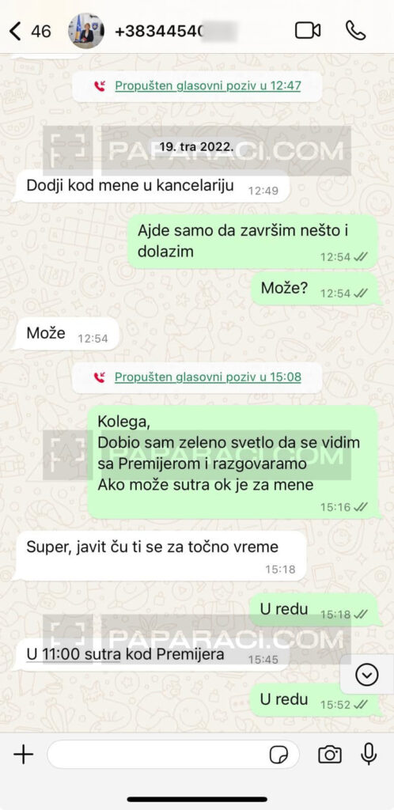Start a voice call via phone icon
Image resolution: width=394 pixels, height=810 pixels.
[x=356, y=31]
